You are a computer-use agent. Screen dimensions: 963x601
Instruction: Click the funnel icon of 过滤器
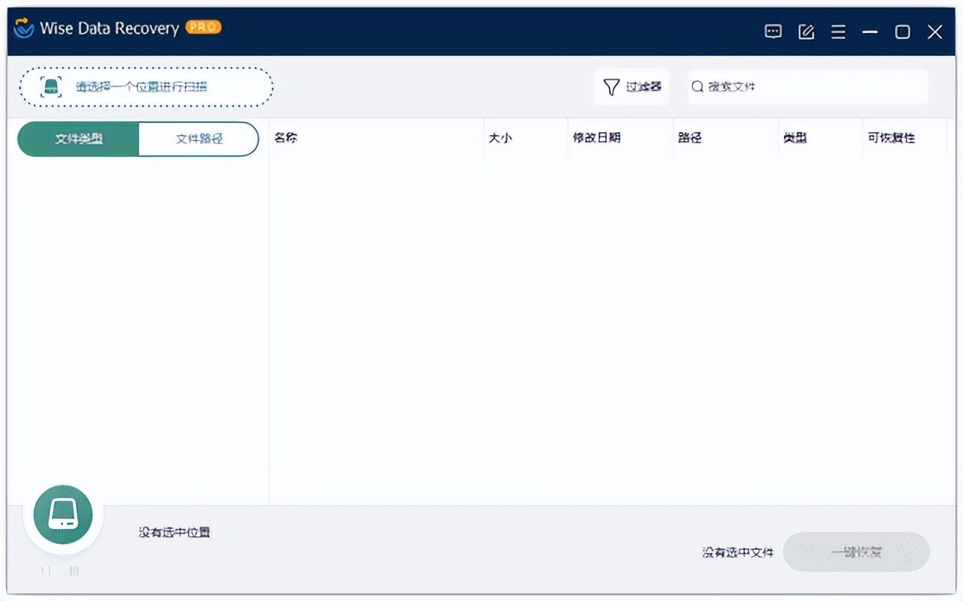point(612,87)
